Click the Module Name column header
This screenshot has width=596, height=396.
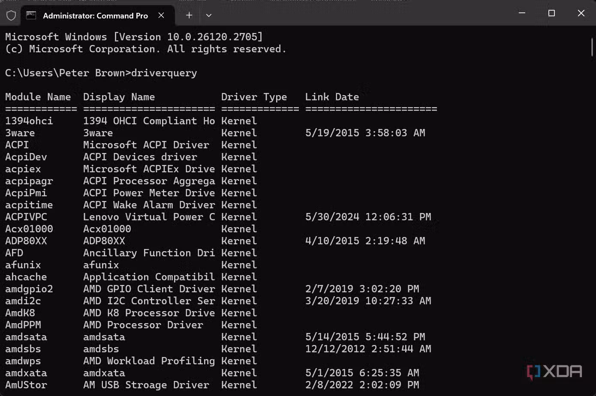pos(38,97)
